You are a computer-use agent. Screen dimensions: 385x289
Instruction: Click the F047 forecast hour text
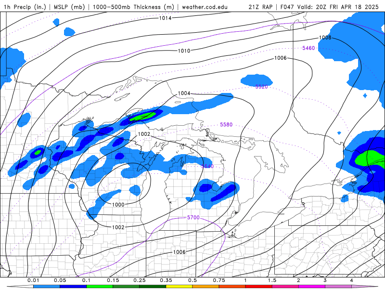coord(287,7)
